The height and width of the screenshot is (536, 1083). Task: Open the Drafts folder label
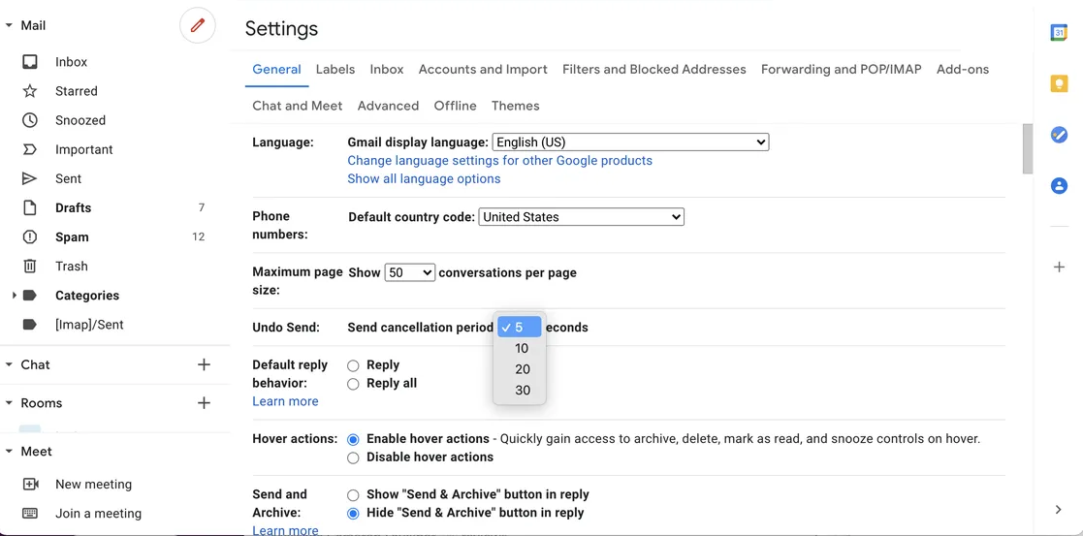(74, 208)
